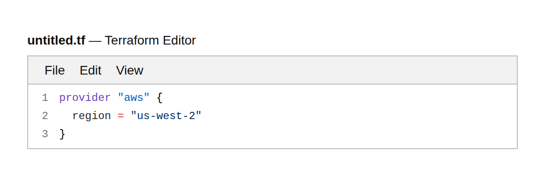The width and height of the screenshot is (545, 180).
Task: Click the red equals sign on line 2
Action: (x=121, y=116)
